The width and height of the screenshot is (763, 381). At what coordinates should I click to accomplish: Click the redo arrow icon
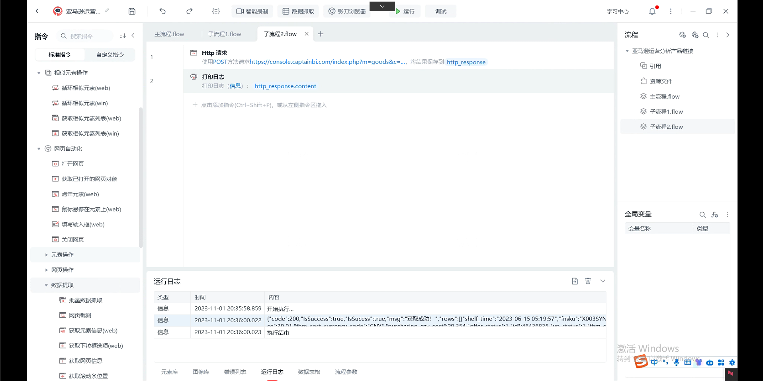pos(190,11)
